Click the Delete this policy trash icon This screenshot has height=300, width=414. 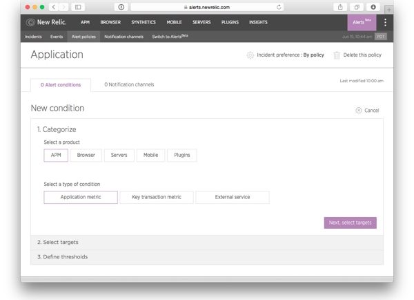click(x=337, y=55)
